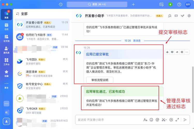The image size is (194, 129).
Task: Click 审核流程说明 button
Action: click(x=100, y=80)
